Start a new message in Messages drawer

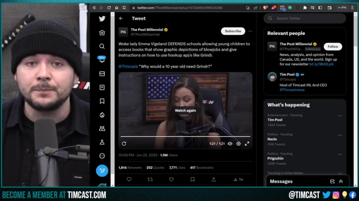[332, 181]
